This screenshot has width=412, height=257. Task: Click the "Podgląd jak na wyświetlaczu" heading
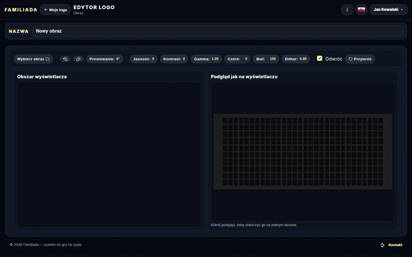click(x=244, y=77)
